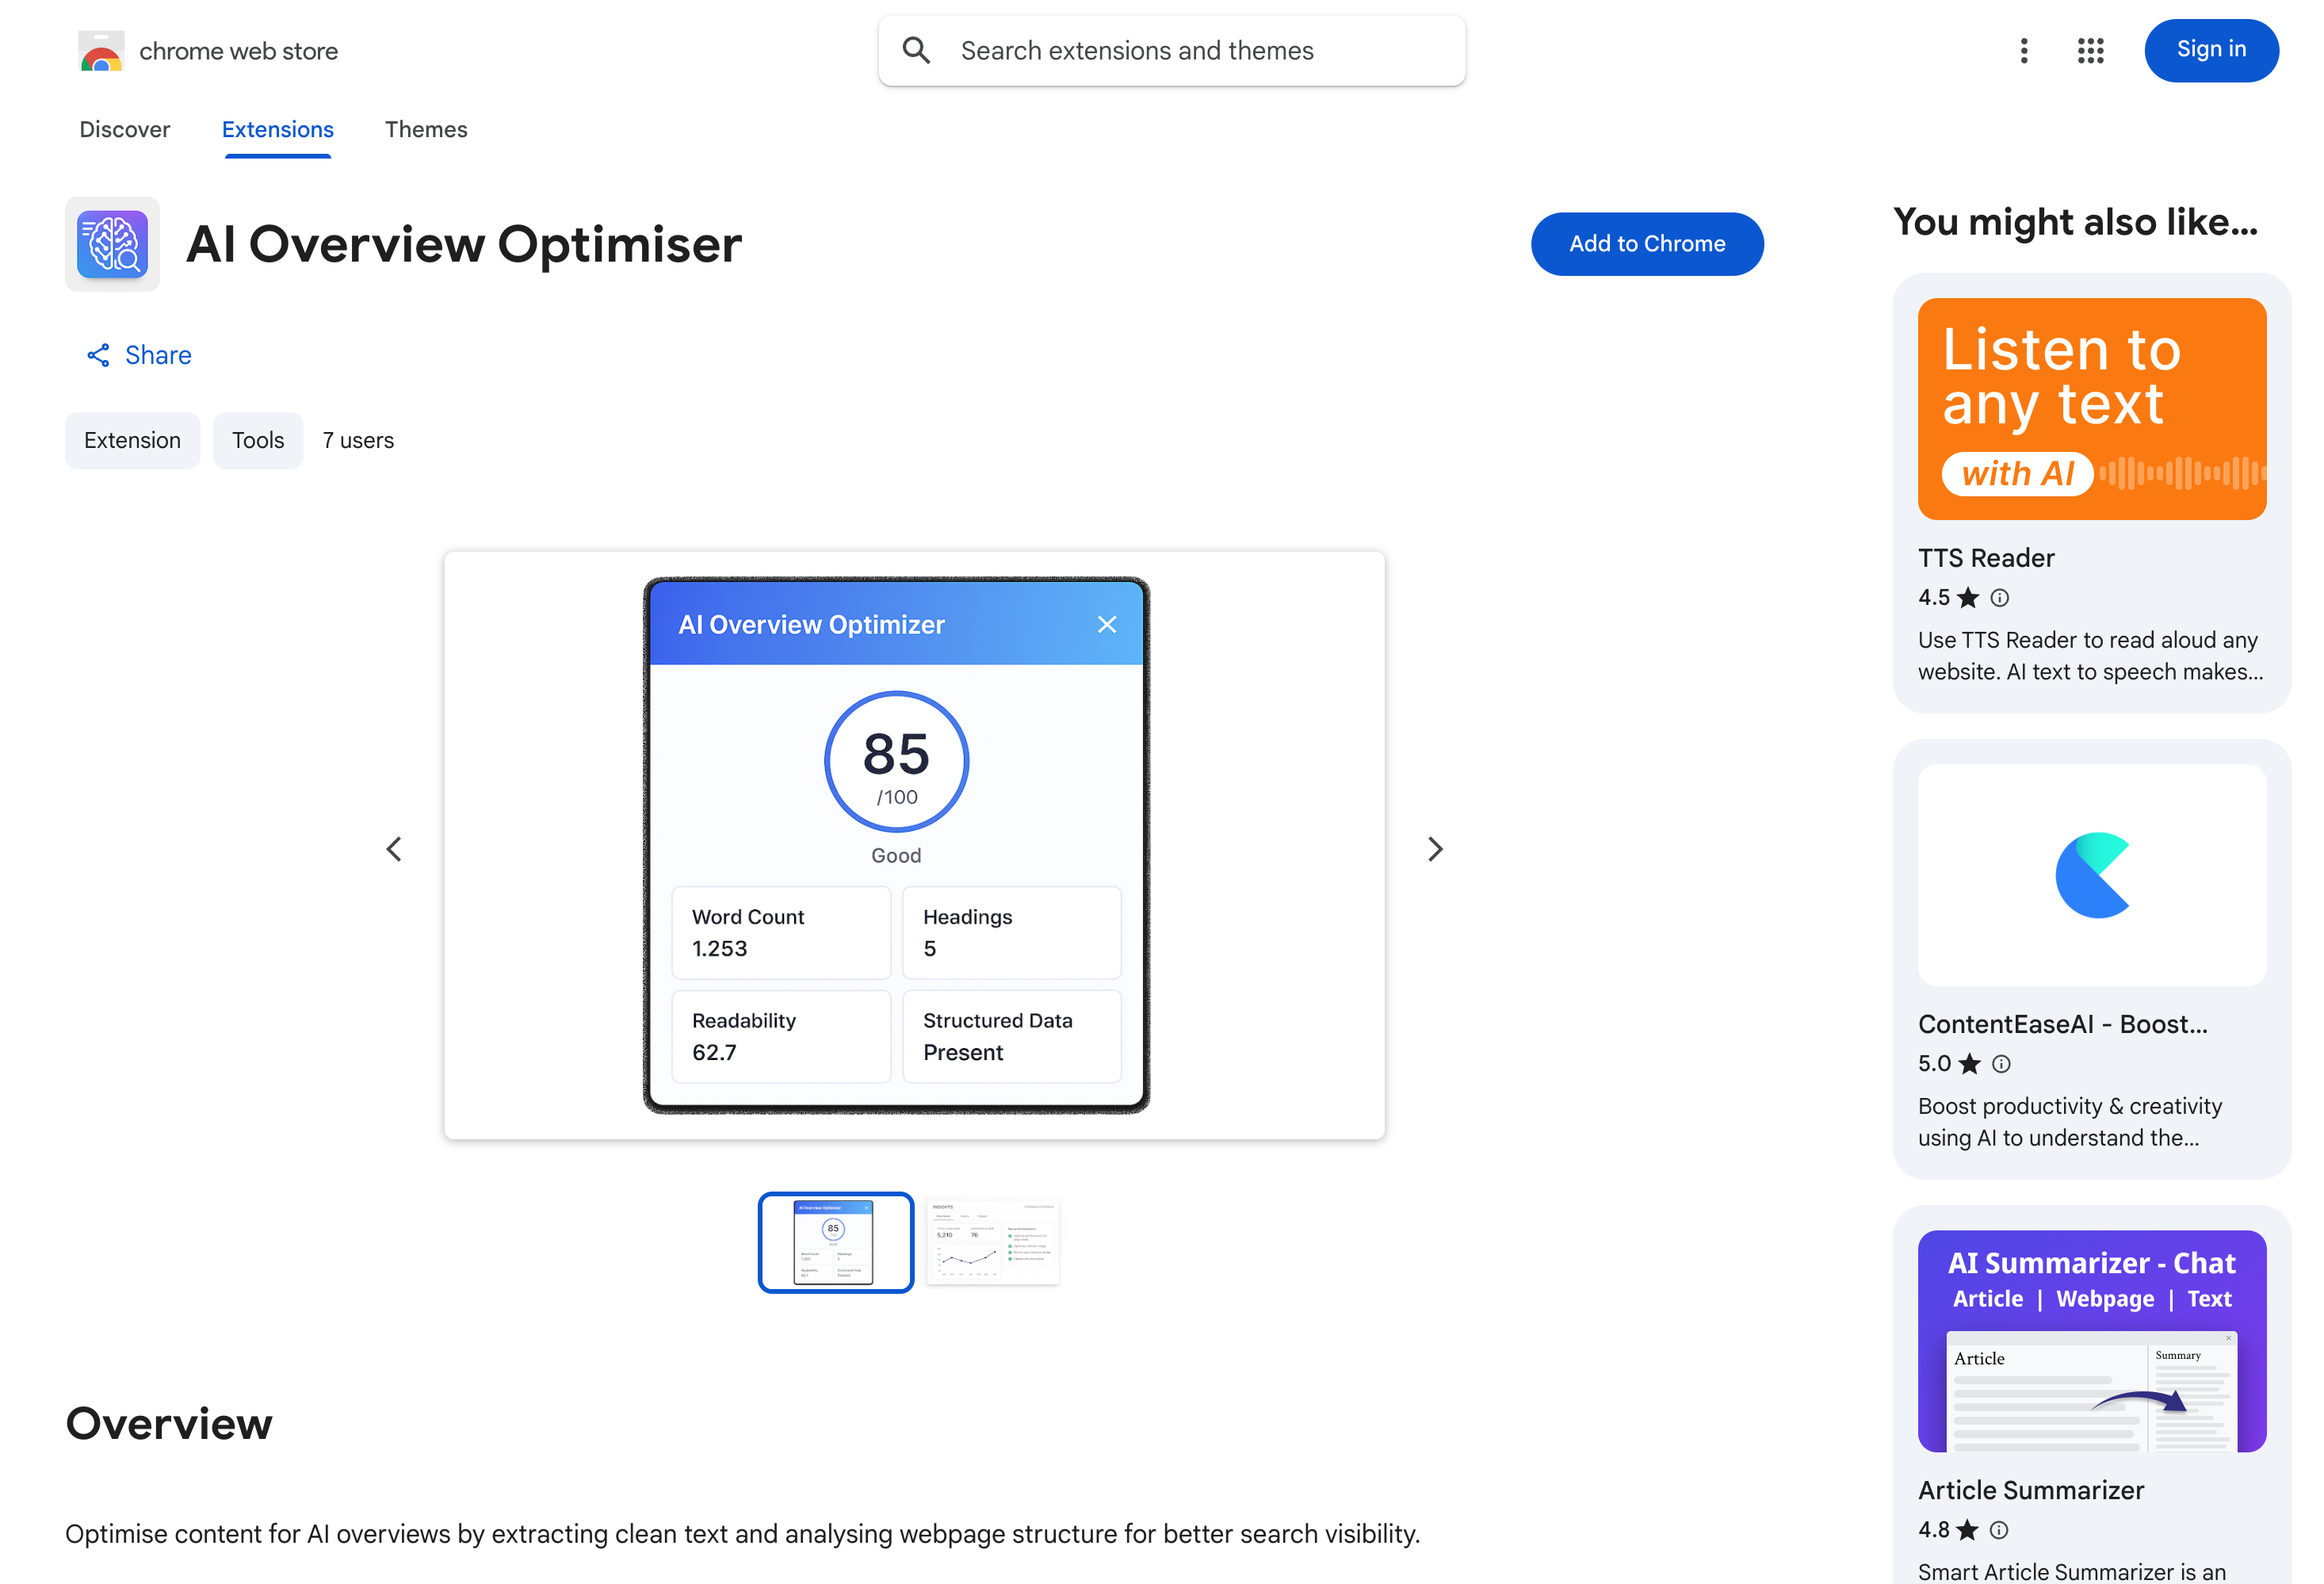Switch to the Themes tab

pyautogui.click(x=426, y=130)
